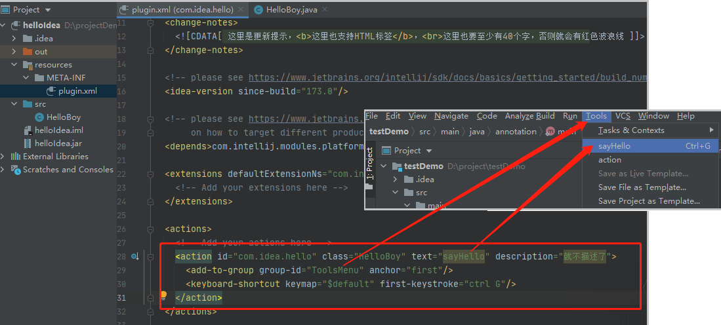The height and width of the screenshot is (325, 721).
Task: Fold the actions block at line 26
Action: pos(150,229)
